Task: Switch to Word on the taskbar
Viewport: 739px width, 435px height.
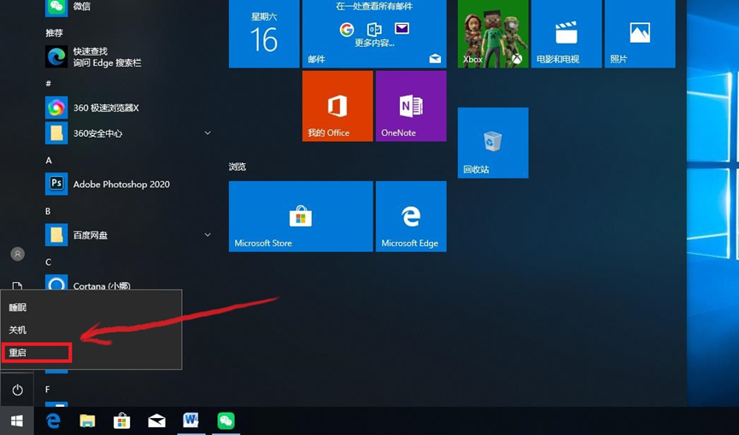Action: tap(191, 420)
